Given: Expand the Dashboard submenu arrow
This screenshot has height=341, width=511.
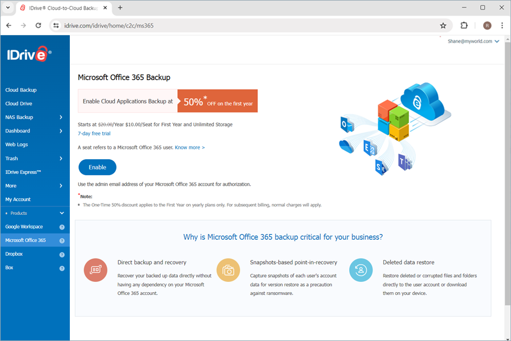Looking at the screenshot, I should (61, 131).
